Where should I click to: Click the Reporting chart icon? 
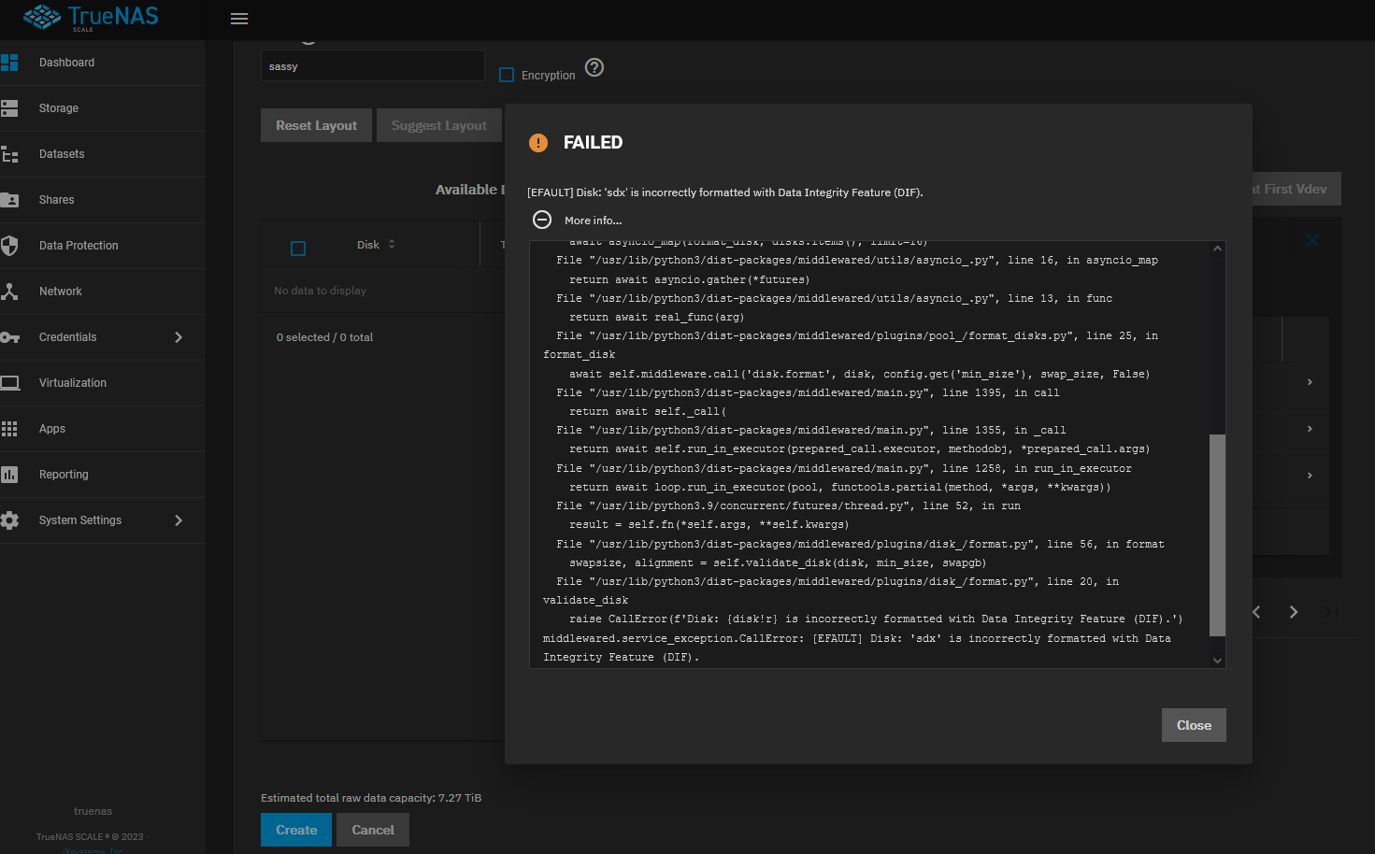click(9, 475)
